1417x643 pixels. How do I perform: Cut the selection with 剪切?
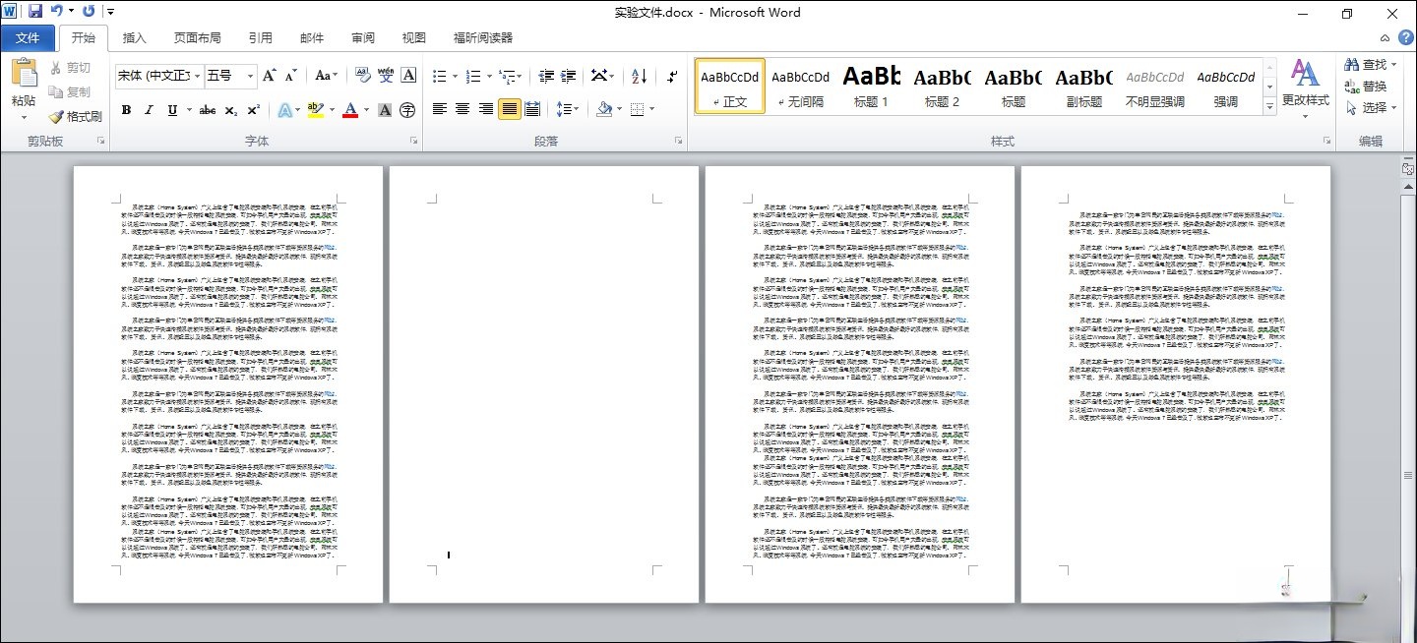point(71,68)
